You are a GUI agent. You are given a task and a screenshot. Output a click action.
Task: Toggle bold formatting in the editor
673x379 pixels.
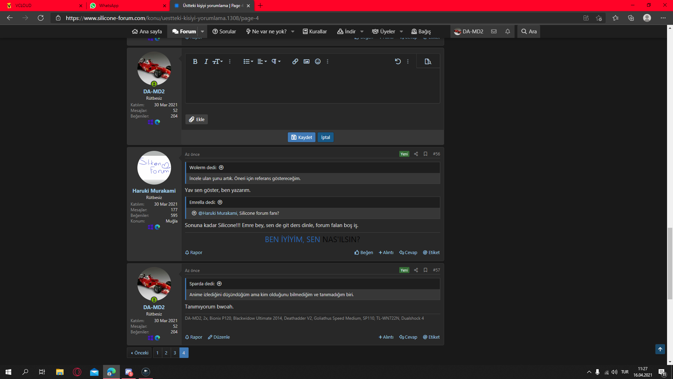click(195, 61)
